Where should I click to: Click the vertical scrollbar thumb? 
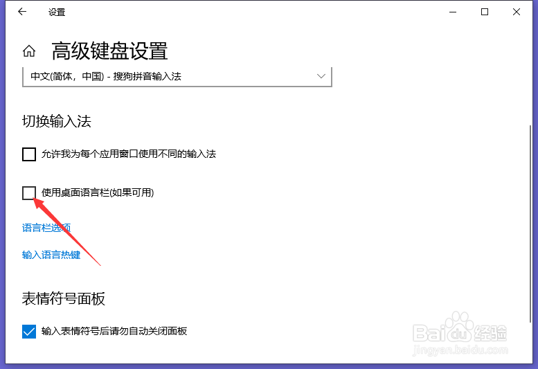530,224
